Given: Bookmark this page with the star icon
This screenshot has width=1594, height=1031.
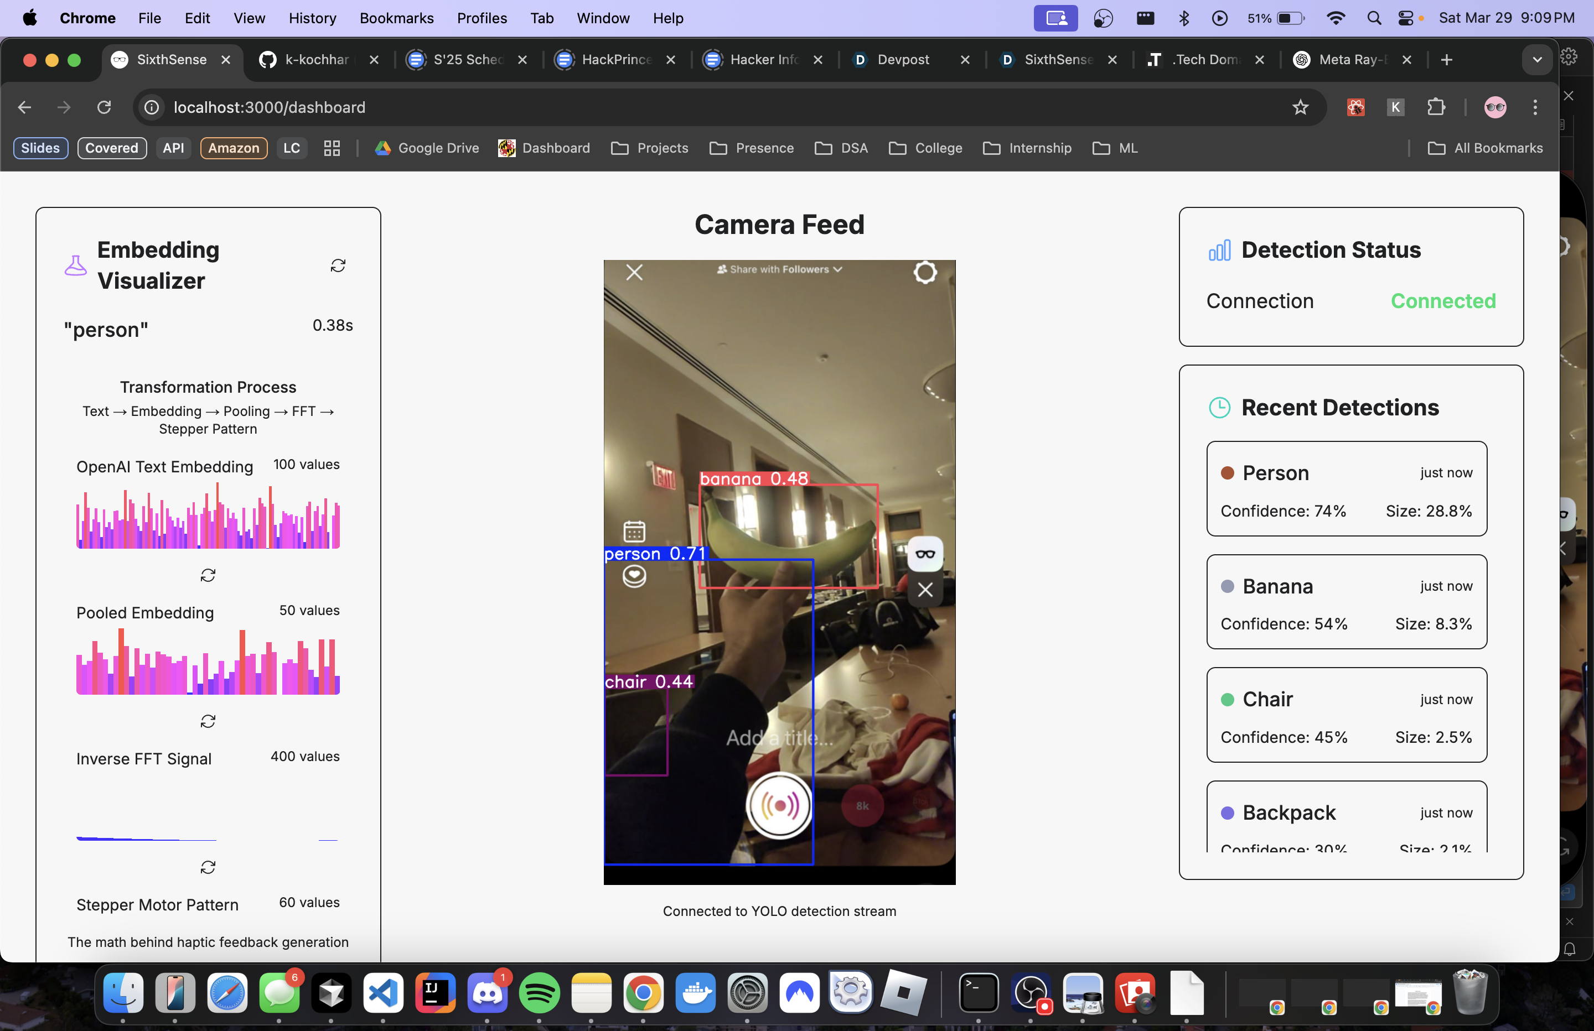Looking at the screenshot, I should (x=1300, y=107).
